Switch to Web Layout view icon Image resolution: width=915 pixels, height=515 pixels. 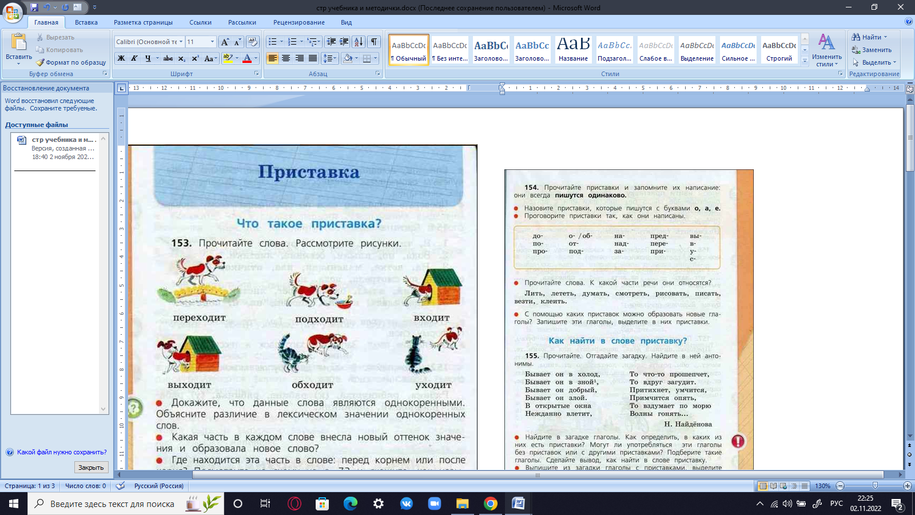783,486
